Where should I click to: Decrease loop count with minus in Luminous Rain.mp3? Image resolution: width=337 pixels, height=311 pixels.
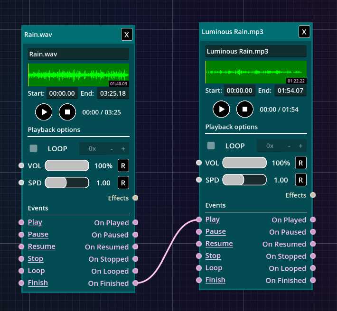[x=289, y=146]
